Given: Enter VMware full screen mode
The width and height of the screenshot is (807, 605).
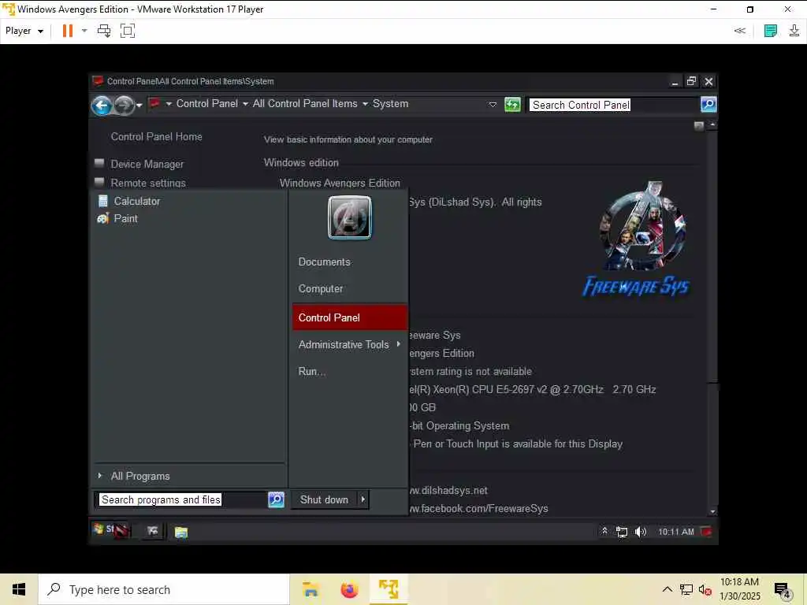Looking at the screenshot, I should pos(127,31).
